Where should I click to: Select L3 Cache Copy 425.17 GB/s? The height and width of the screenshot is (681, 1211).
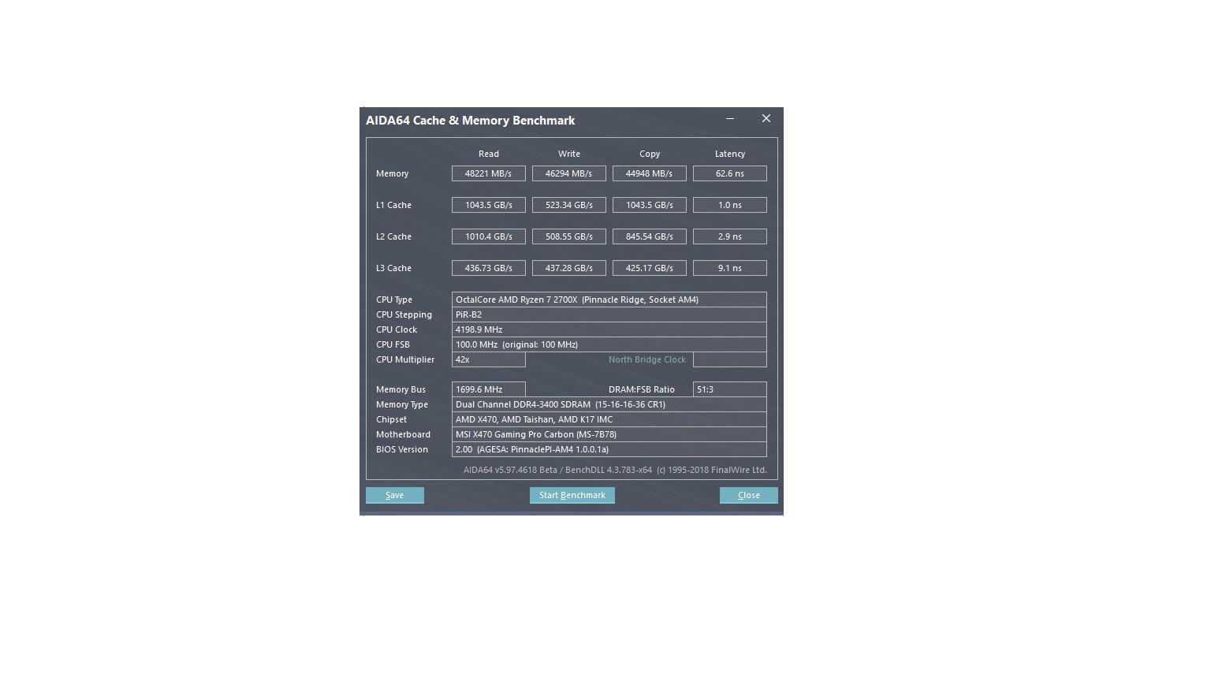point(650,268)
